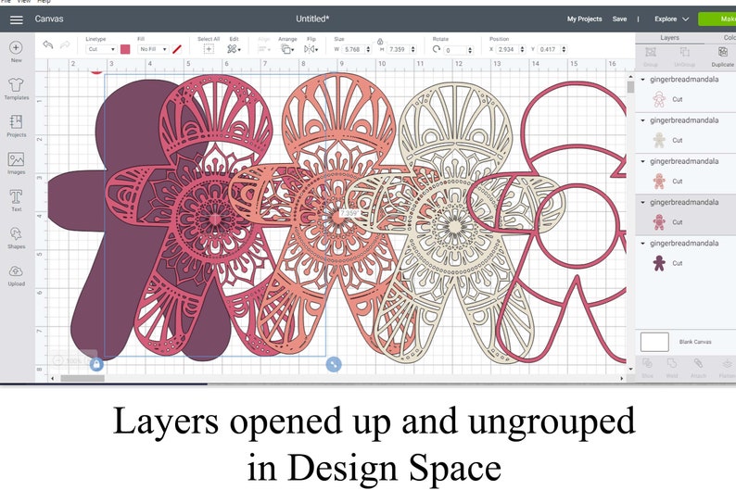This screenshot has height=490, width=736.
Task: Click Group in the Layers panel
Action: 650,56
